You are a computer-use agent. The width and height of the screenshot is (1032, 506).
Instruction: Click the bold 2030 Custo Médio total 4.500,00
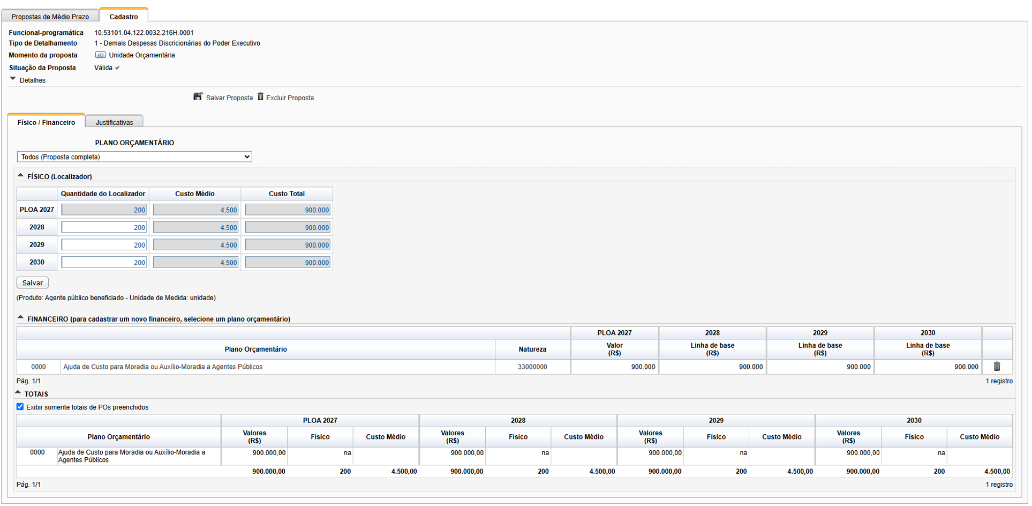coord(997,472)
